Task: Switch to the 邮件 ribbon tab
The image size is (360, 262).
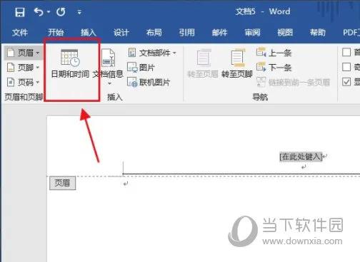Action: [x=219, y=32]
